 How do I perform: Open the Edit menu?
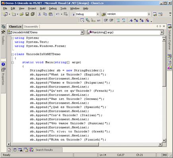click(x=13, y=8)
